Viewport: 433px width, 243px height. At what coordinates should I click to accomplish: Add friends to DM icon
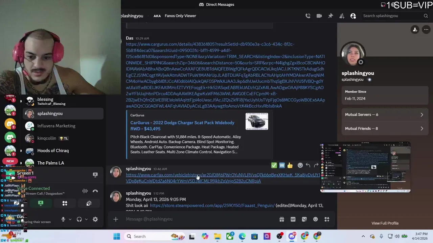pyautogui.click(x=342, y=16)
